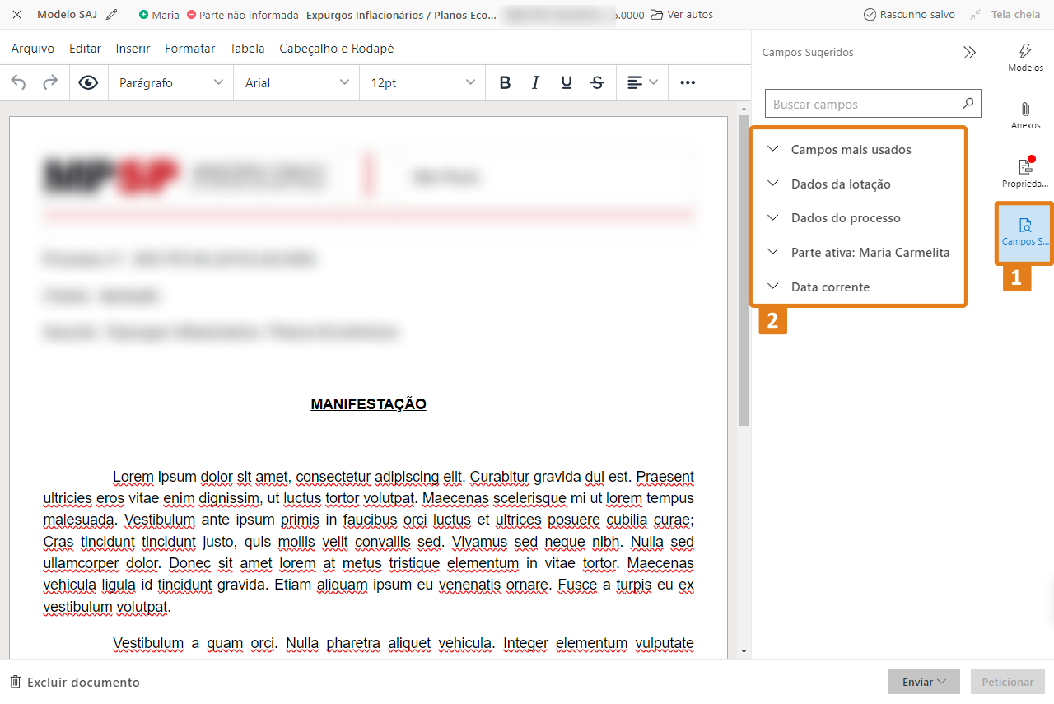Open the Arial font dropdown
This screenshot has width=1054, height=704.
pos(296,82)
